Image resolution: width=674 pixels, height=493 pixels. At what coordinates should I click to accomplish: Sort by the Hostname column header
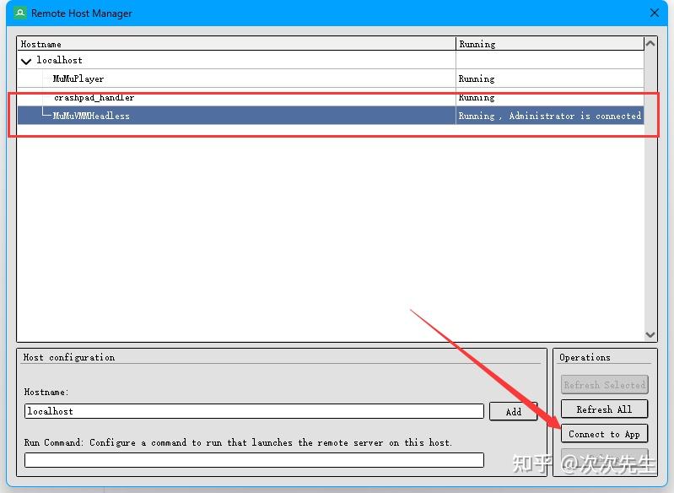[236, 44]
